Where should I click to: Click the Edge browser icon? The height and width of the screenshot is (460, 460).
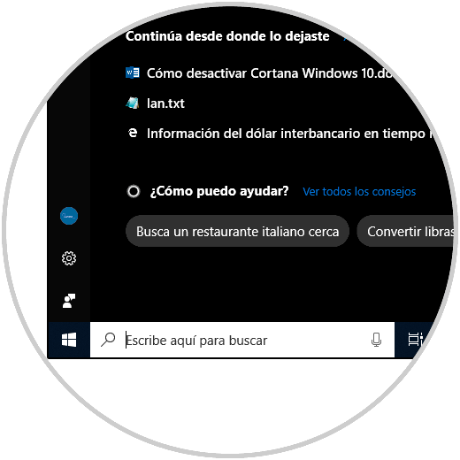(133, 133)
